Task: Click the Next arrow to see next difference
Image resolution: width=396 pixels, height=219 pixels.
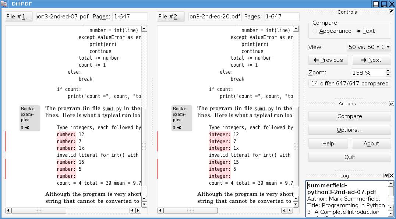Action: (x=371, y=60)
